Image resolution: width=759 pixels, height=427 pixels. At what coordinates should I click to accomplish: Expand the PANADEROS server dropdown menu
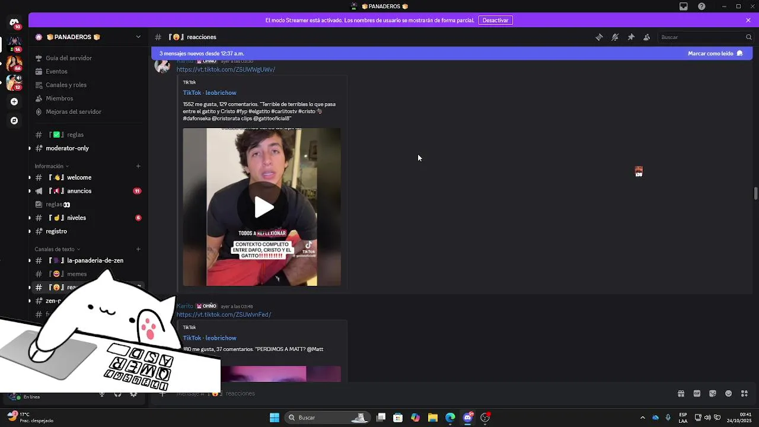coord(138,37)
